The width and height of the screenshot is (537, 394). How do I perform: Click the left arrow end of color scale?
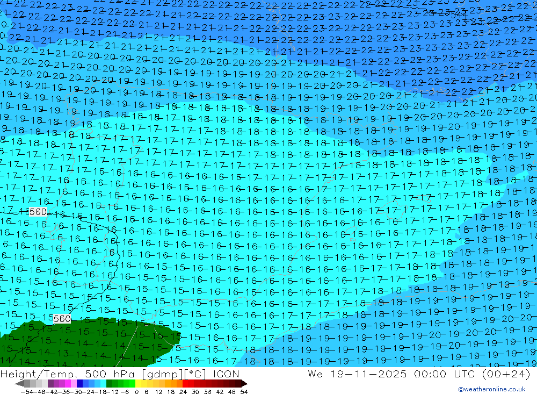point(19,384)
